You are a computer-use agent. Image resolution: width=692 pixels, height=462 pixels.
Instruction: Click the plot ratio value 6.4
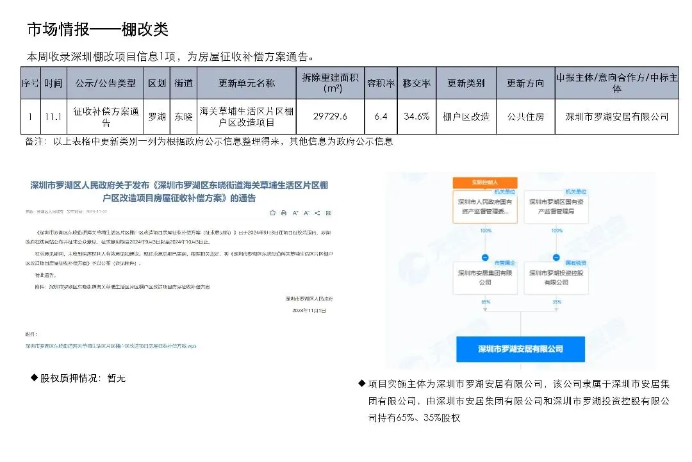381,117
